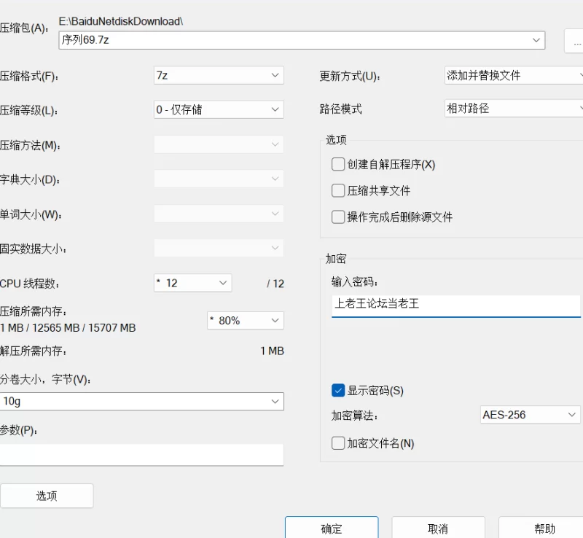Click the 解压所需内存 value 1 MB
The image size is (583, 538).
click(x=272, y=351)
